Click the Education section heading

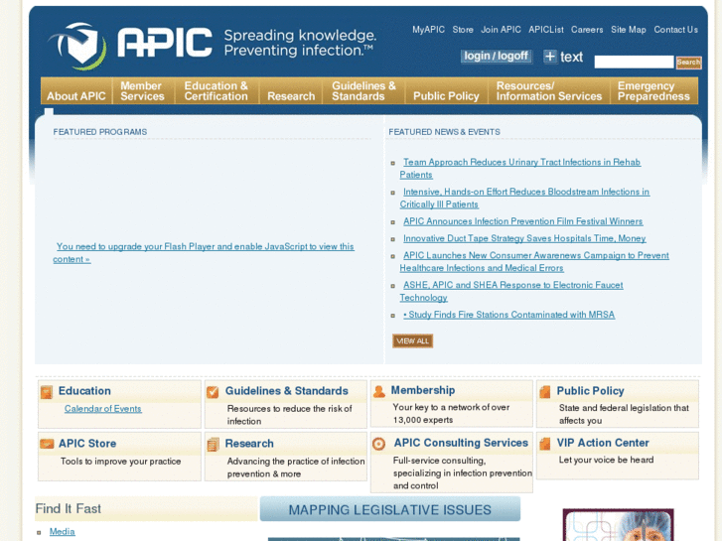point(84,391)
